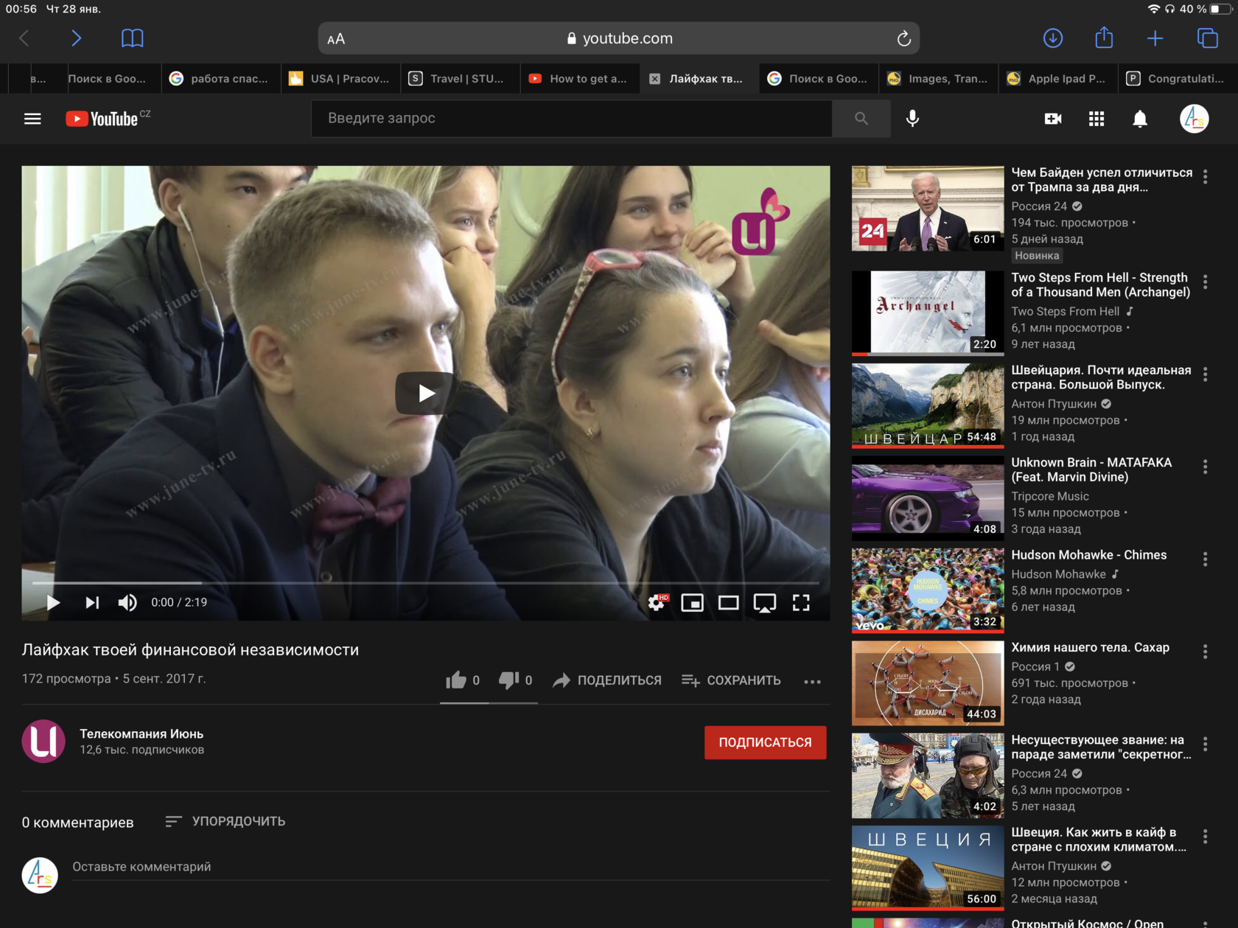The width and height of the screenshot is (1238, 928).
Task: Click the play button in player controls
Action: pyautogui.click(x=53, y=602)
